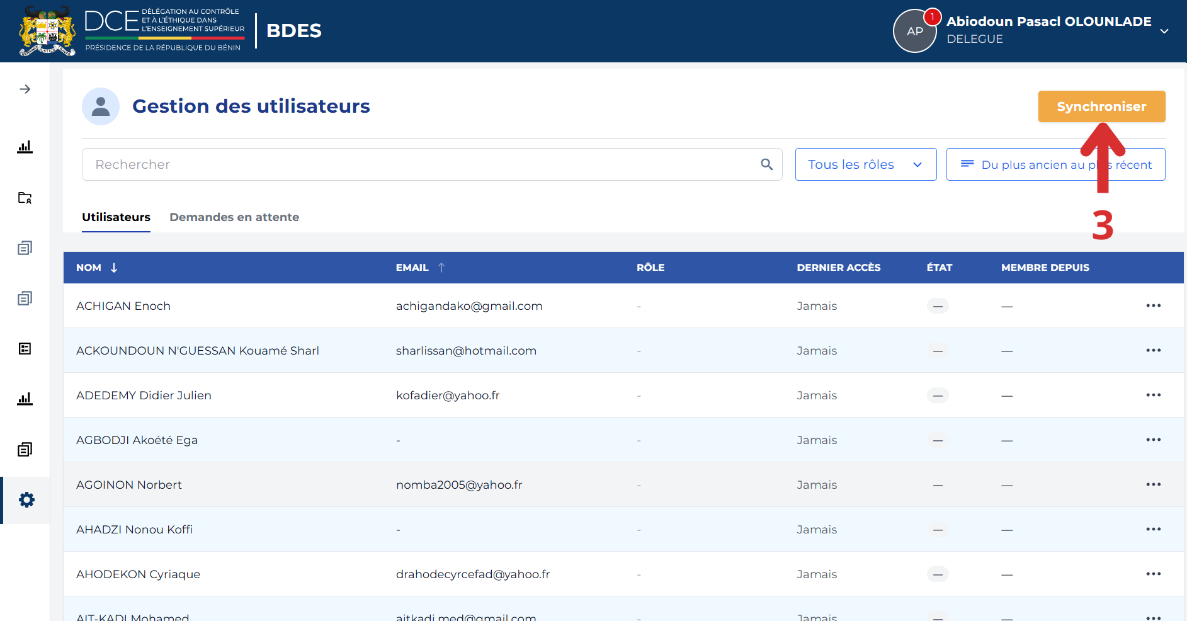Click the status pill for AHODEKON Cyriaque
This screenshot has height=621, width=1187.
938,574
